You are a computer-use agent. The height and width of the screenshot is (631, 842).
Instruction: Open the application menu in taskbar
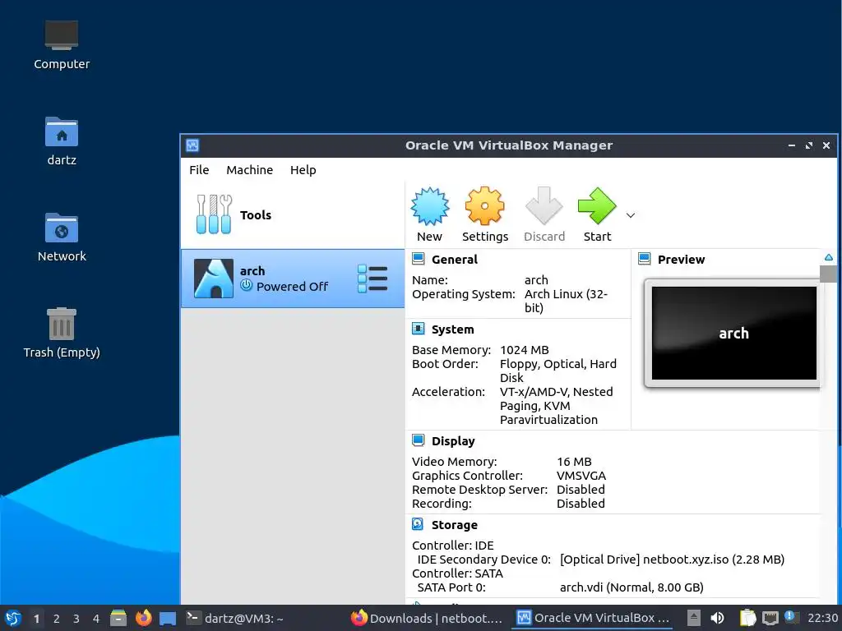(x=13, y=618)
